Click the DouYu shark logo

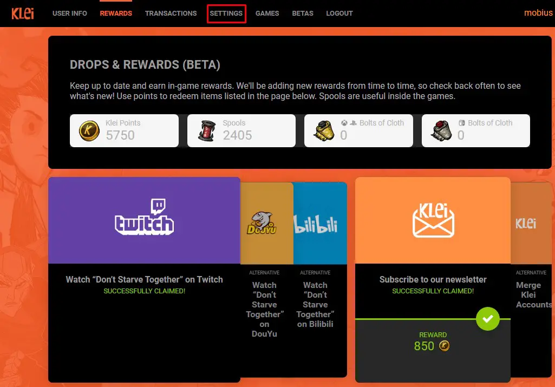click(x=262, y=223)
